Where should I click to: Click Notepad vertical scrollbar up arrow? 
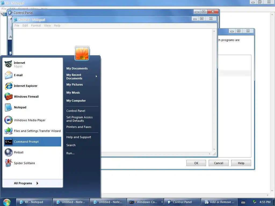pyautogui.click(x=214, y=31)
